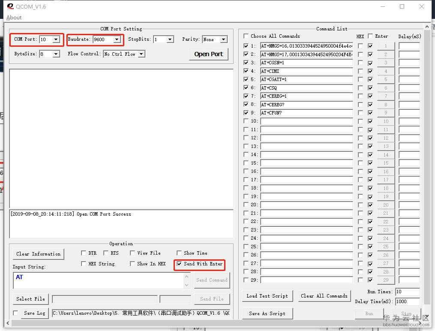435x331 pixels.
Task: Enable the HEX String checkbox
Action: point(84,264)
